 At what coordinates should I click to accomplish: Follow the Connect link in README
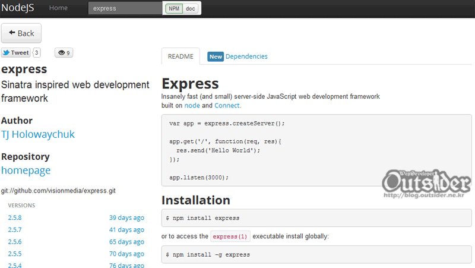tap(227, 106)
